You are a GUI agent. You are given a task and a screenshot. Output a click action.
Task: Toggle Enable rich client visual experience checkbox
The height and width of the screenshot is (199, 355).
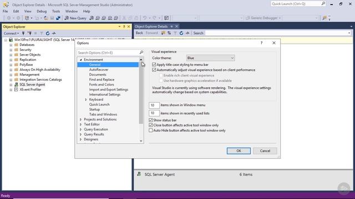161,75
